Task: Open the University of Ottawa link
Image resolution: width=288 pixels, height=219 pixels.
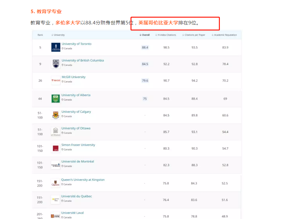Action: [x=76, y=128]
